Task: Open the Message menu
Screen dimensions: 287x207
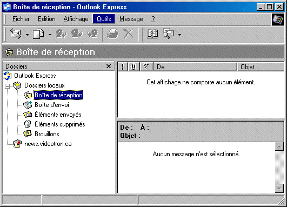Action: 131,19
